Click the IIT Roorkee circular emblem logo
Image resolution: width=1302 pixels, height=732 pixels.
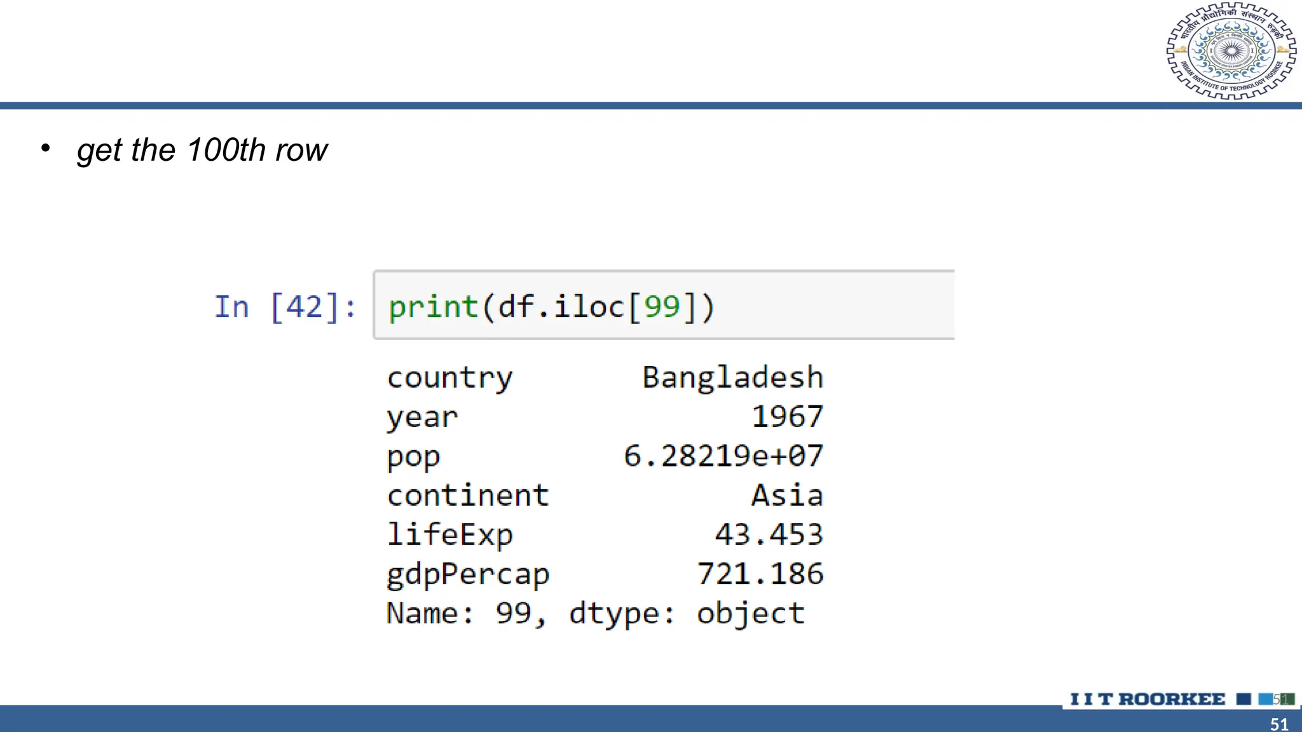[1231, 51]
